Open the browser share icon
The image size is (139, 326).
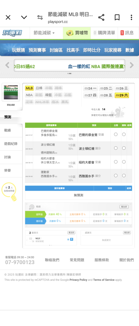pyautogui.click(x=101, y=18)
